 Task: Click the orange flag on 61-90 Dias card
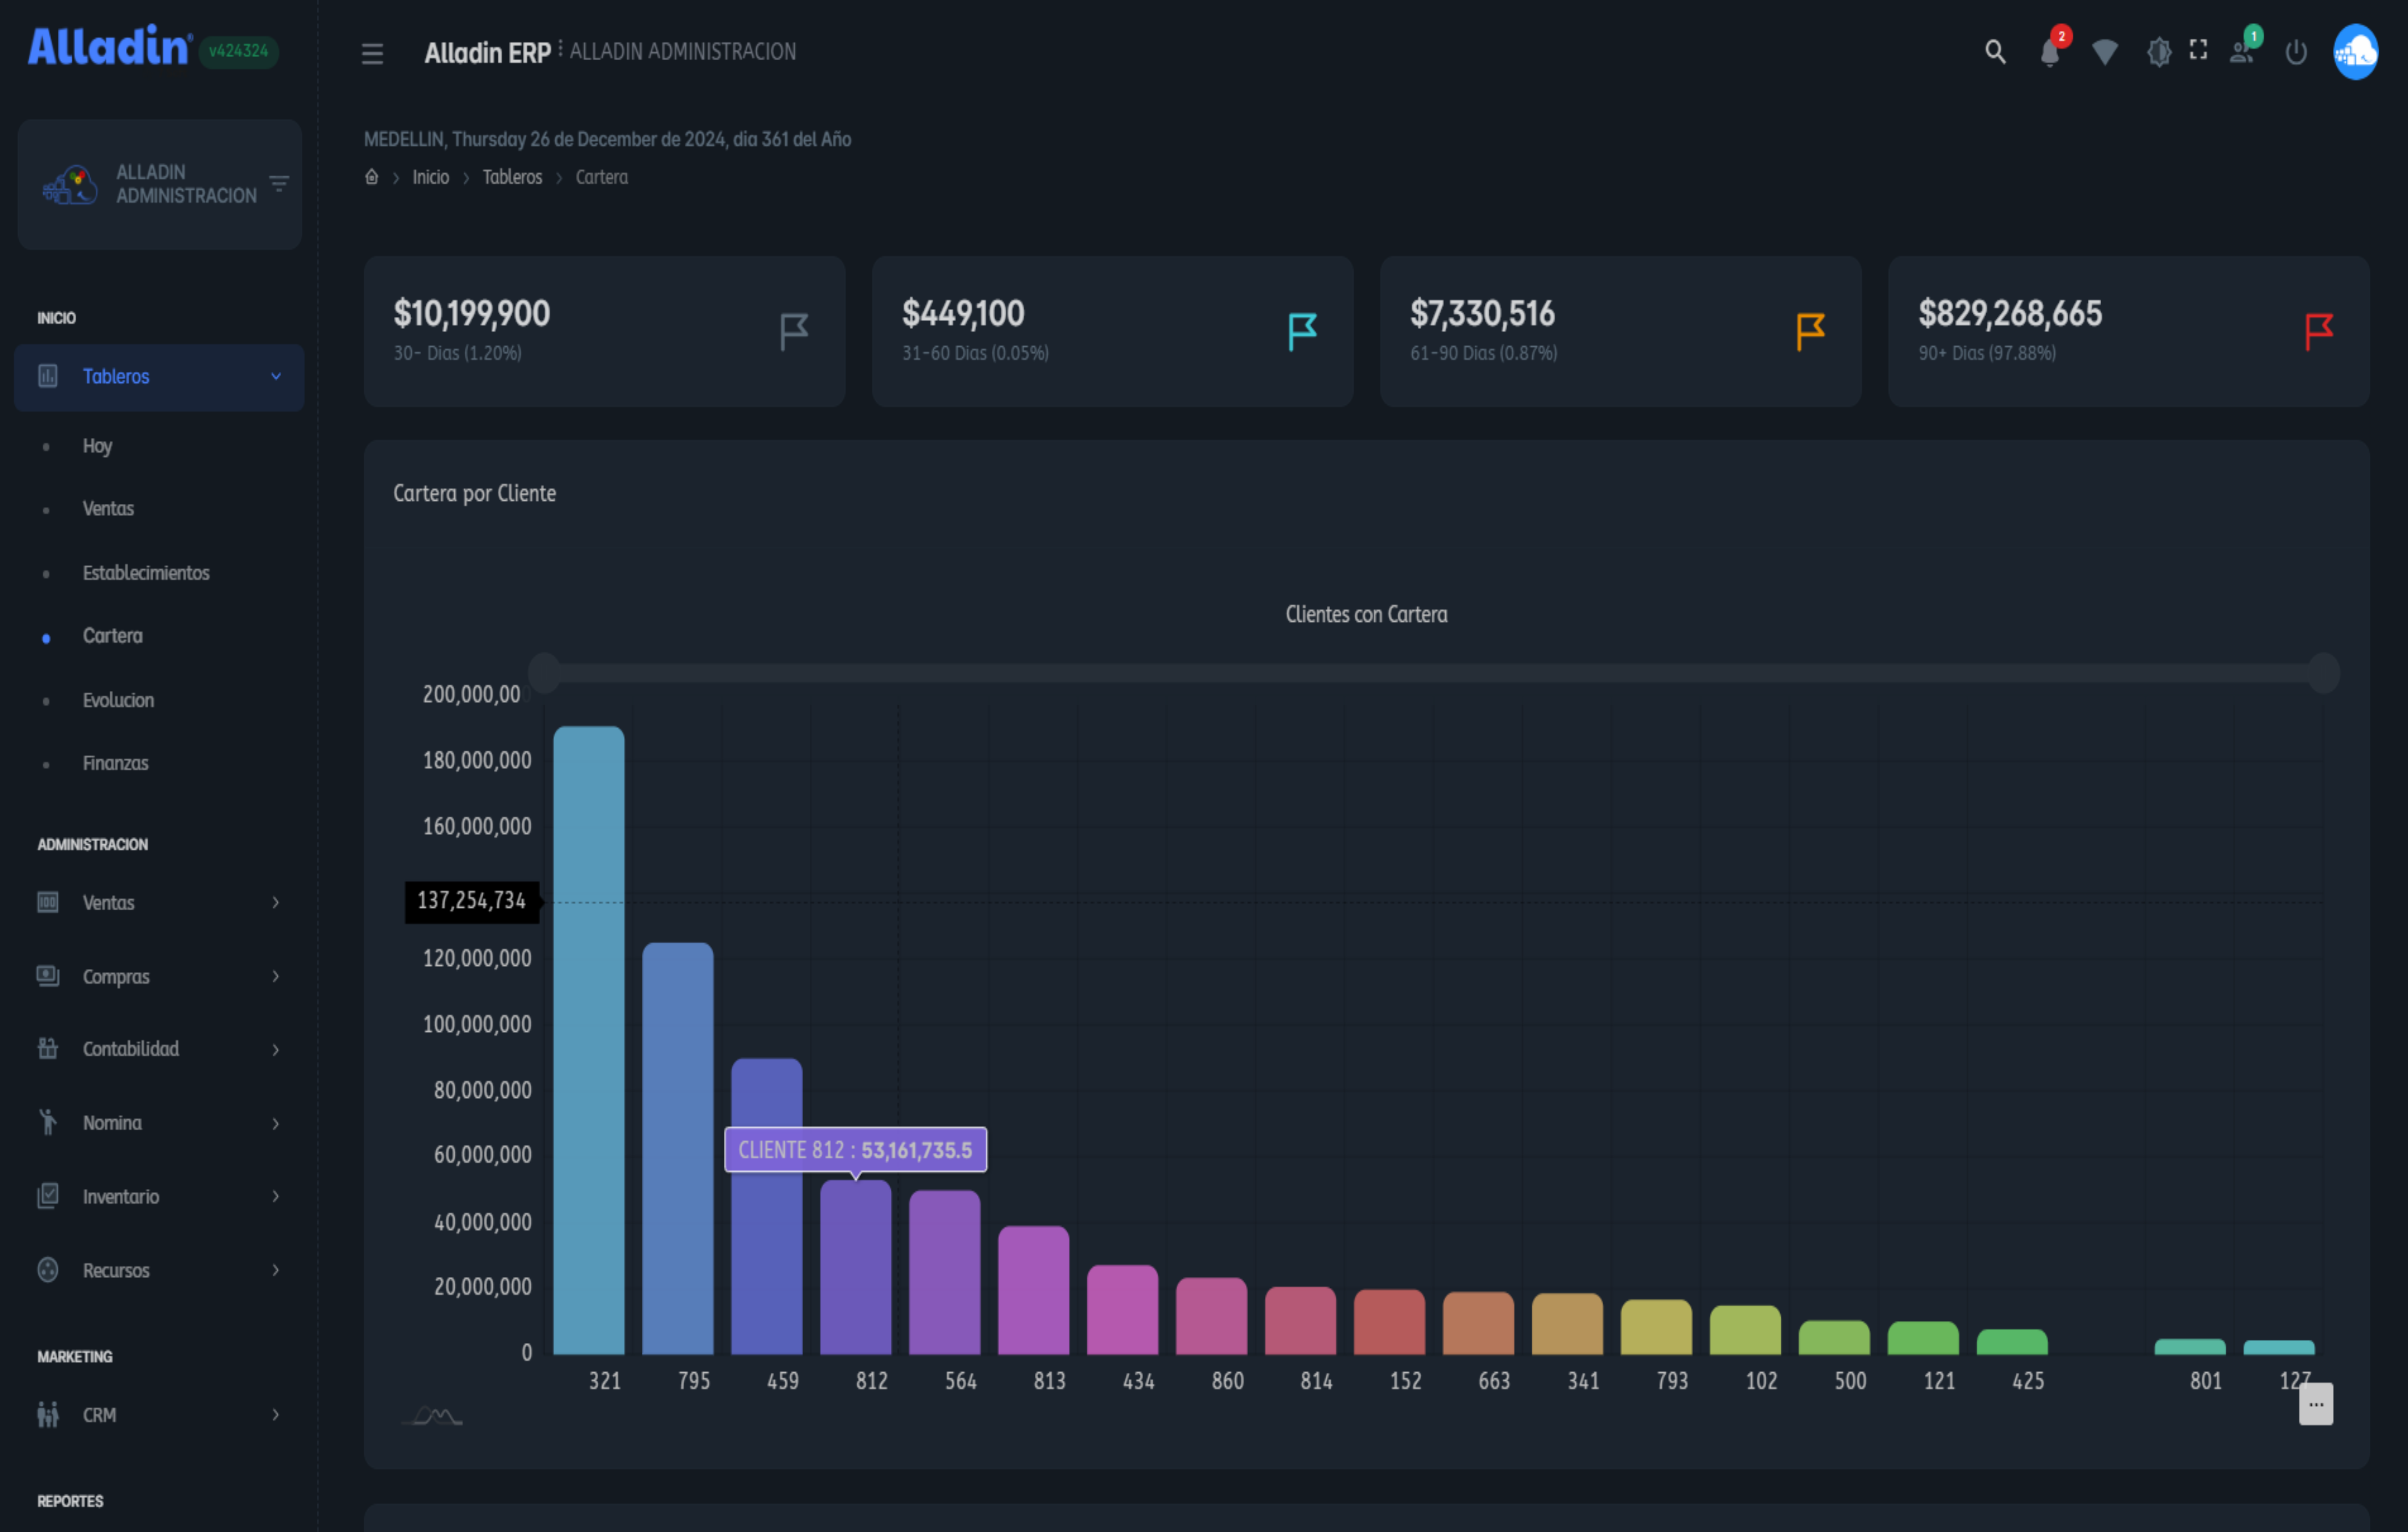1810,331
